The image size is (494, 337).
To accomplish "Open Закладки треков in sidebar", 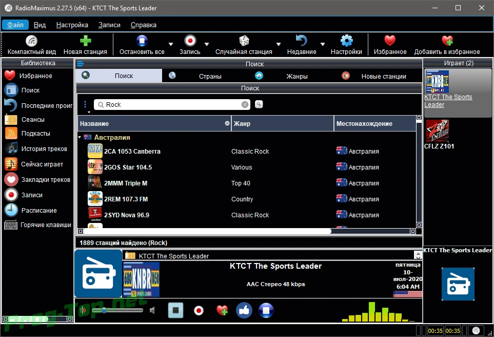I will [x=38, y=179].
